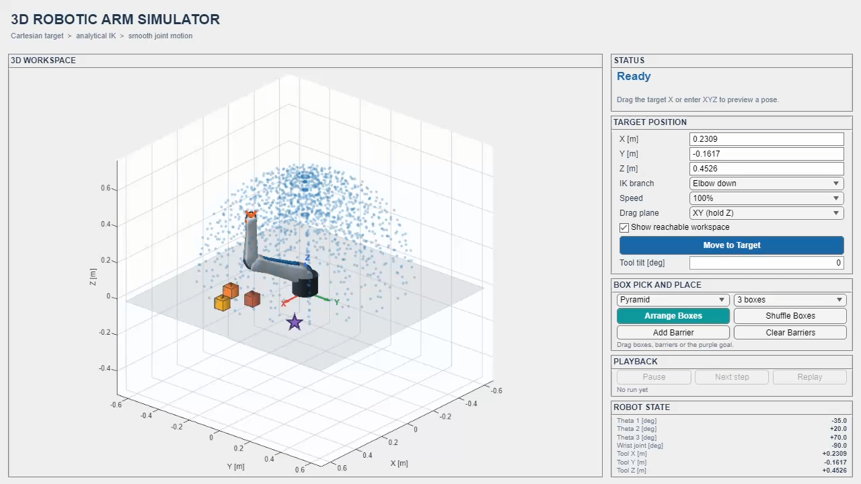Select the red-brown box in the workspace
Viewport: 861px width, 484px height.
[252, 299]
